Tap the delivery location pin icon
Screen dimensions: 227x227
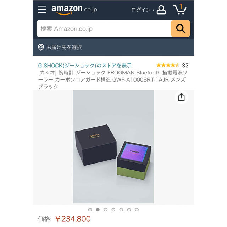[x=41, y=47]
